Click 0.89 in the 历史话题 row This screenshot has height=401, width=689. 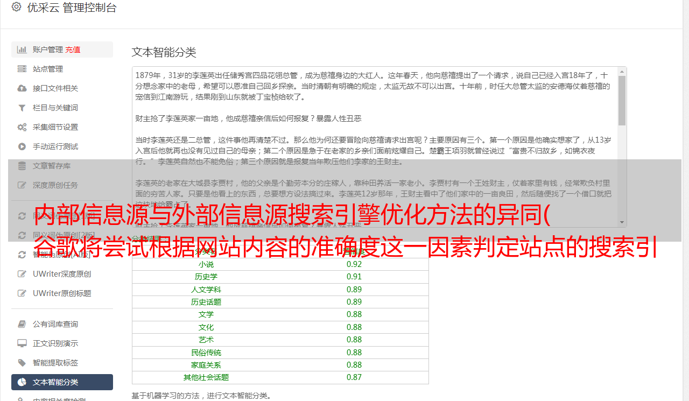pos(354,302)
